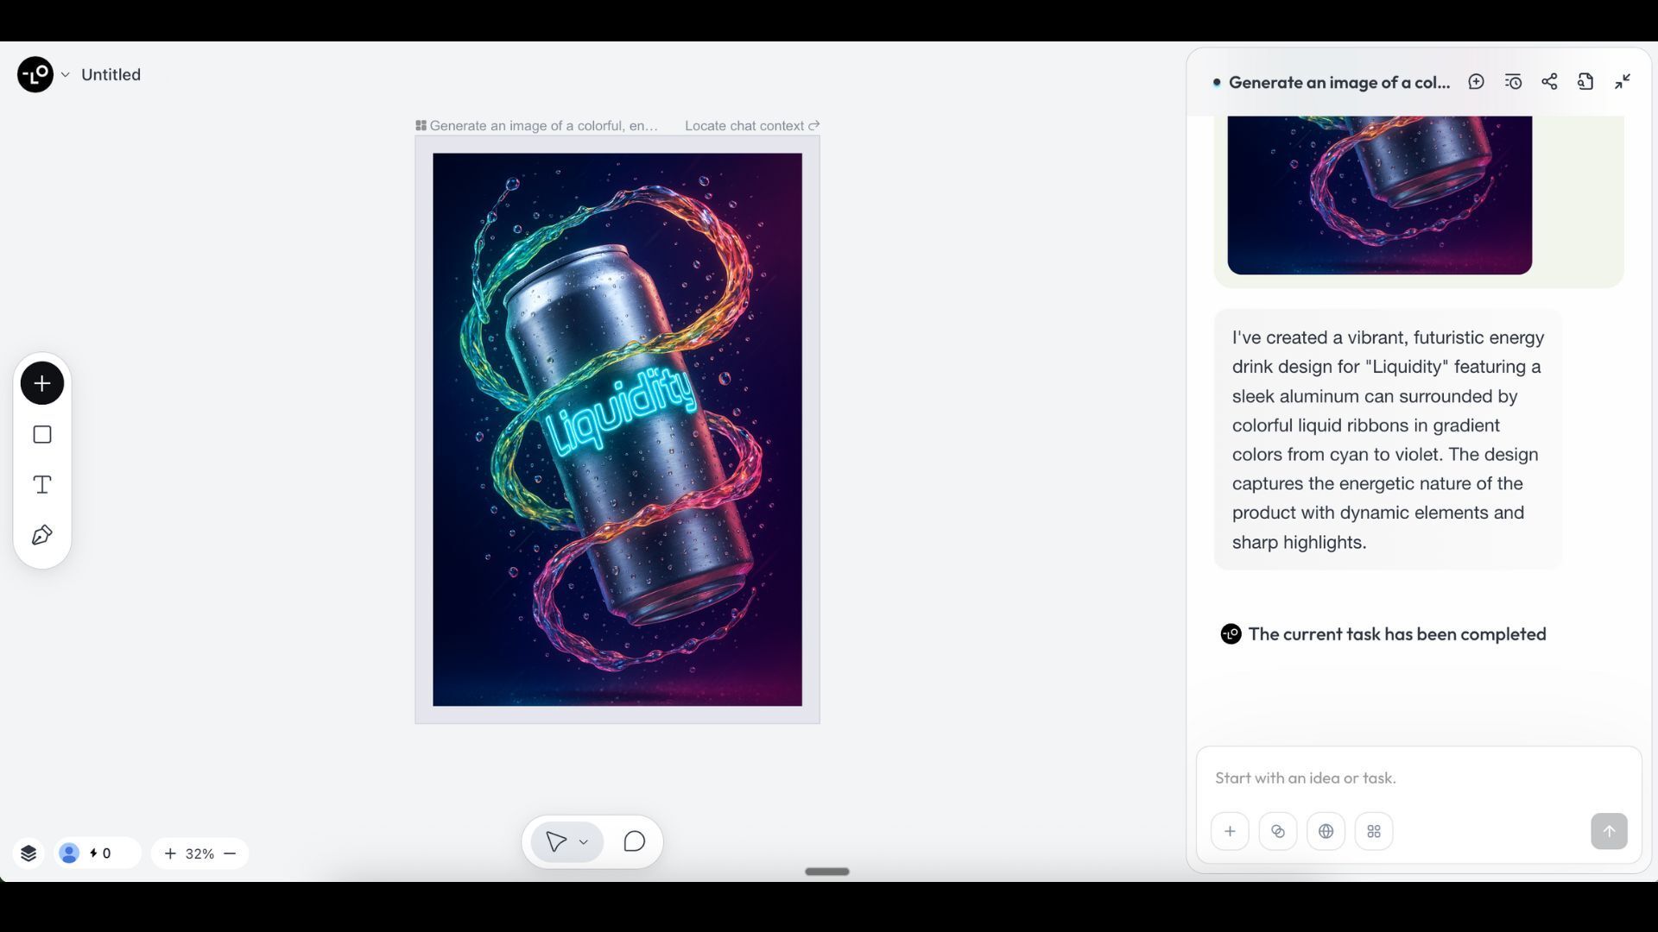Collapse the chat panel

(1623, 82)
